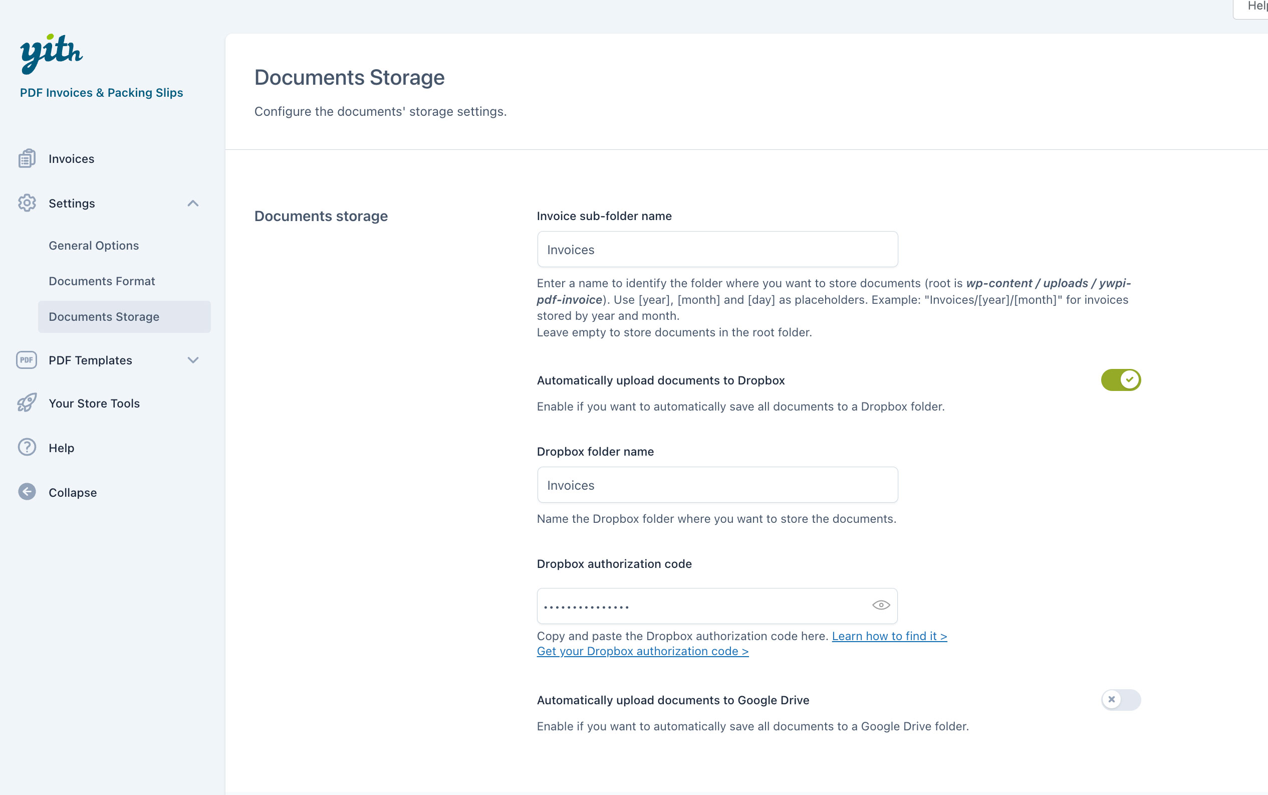Open the 'Learn how to find it' link
The height and width of the screenshot is (795, 1268).
coord(889,636)
